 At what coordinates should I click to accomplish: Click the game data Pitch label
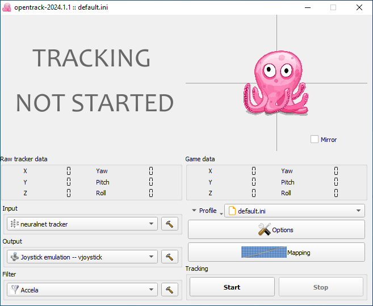pos(288,182)
